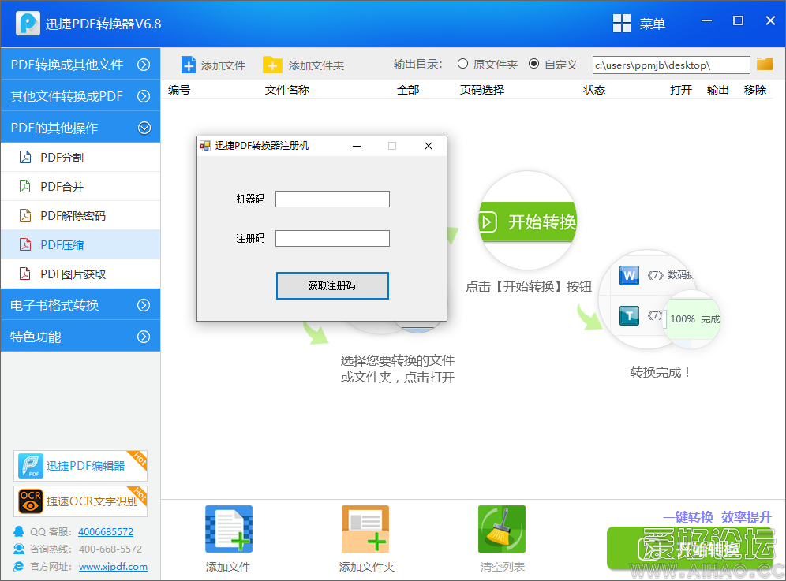The width and height of the screenshot is (786, 581).
Task: Click the large 添加文件 document icon at bottom
Action: click(x=229, y=529)
